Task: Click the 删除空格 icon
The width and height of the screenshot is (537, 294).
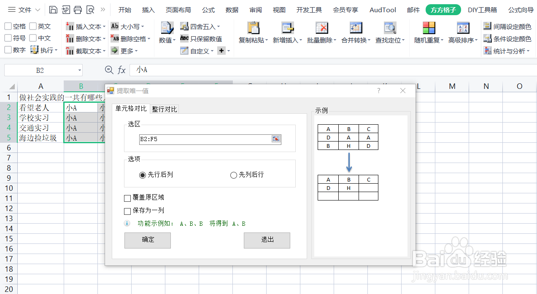Action: 115,39
